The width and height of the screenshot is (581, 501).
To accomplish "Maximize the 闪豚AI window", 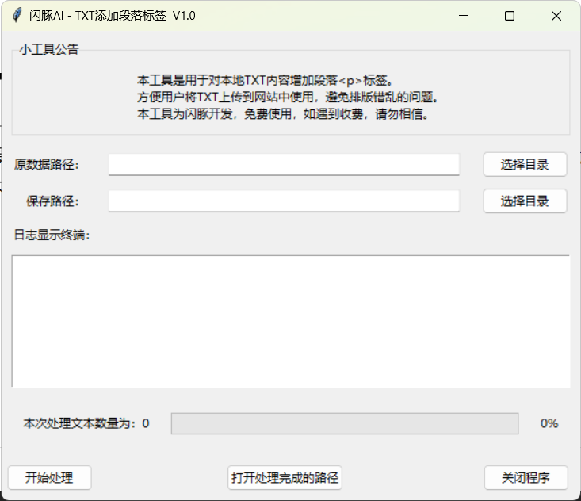I will click(510, 16).
